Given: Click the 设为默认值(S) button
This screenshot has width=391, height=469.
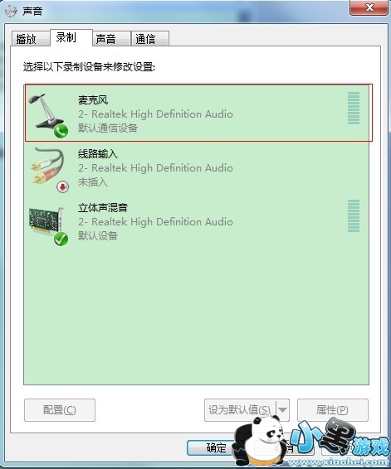Looking at the screenshot, I should coord(240,410).
